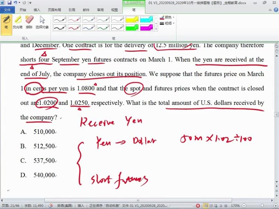Open the pen Color (颜色) dropdown
Viewport: 279px width, 209px height.
pyautogui.click(x=167, y=17)
